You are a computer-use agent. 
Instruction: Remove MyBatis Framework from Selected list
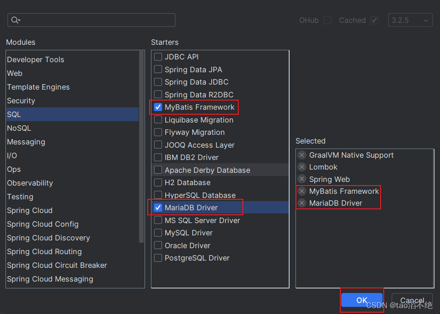[x=302, y=191]
